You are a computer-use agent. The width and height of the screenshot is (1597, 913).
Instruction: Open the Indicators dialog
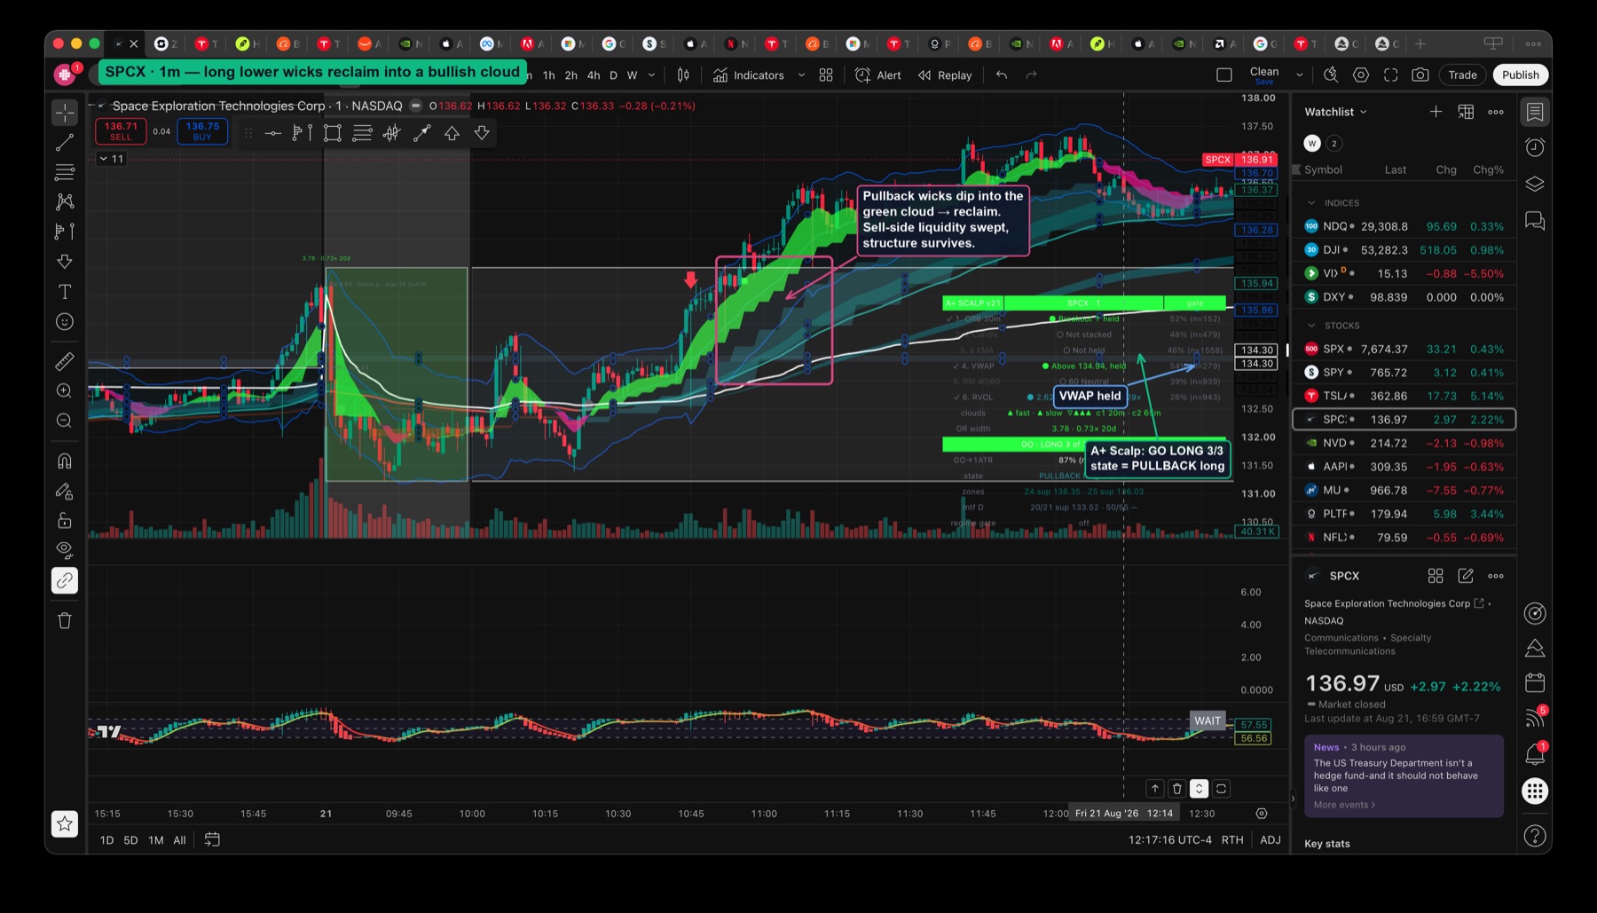click(x=749, y=75)
